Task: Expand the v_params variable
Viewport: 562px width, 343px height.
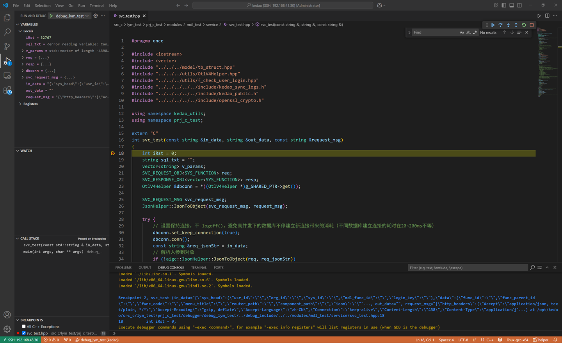Action: click(x=23, y=51)
